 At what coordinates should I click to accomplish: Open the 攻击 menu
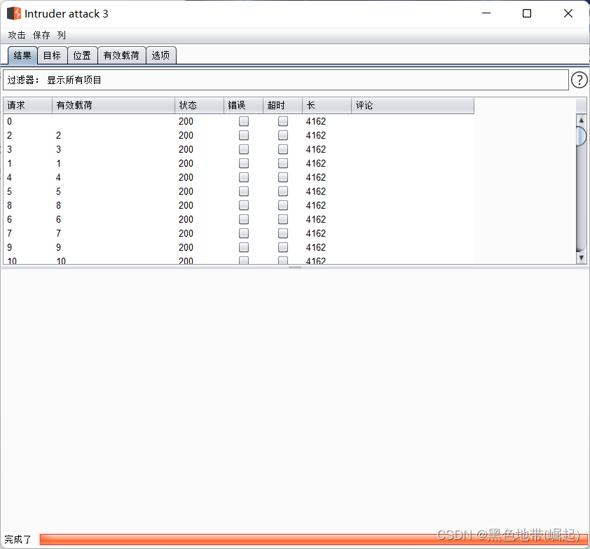tap(17, 35)
